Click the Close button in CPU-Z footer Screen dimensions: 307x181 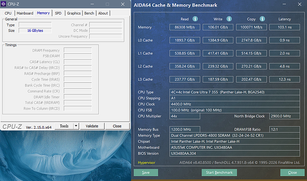(x=117, y=126)
